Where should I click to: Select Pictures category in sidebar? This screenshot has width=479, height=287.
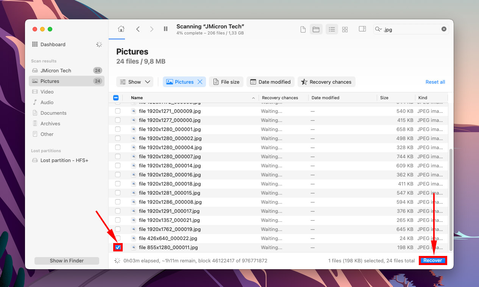67,81
